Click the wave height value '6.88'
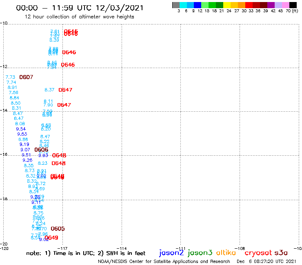This screenshot has width=302, height=265. pos(23,139)
